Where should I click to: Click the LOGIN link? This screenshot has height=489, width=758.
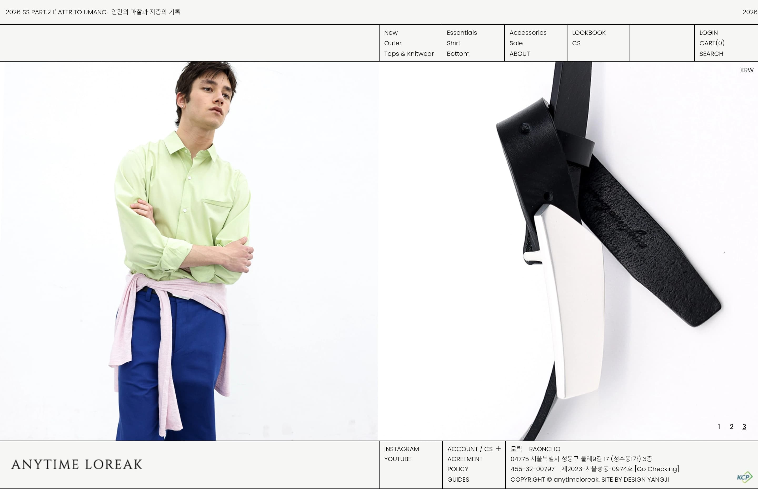tap(709, 33)
